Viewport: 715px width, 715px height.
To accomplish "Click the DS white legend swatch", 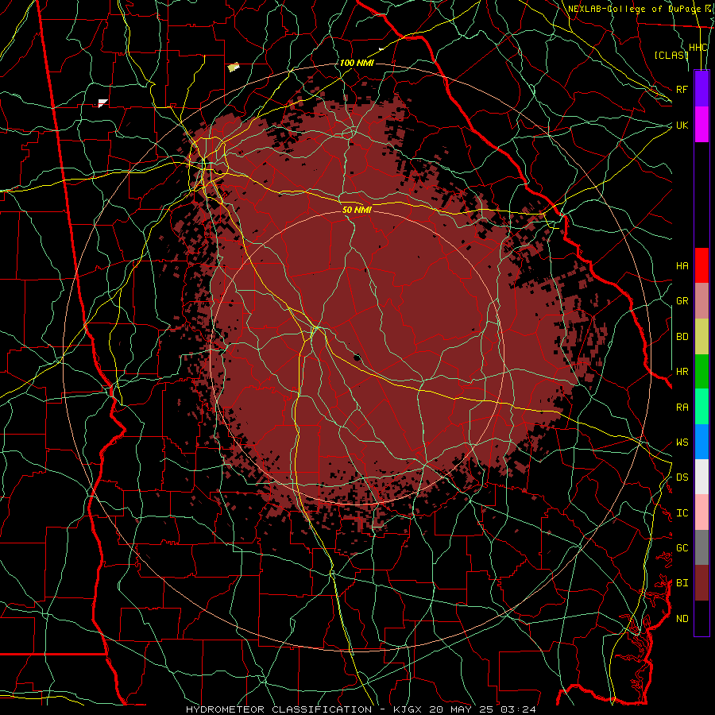I will (x=701, y=477).
